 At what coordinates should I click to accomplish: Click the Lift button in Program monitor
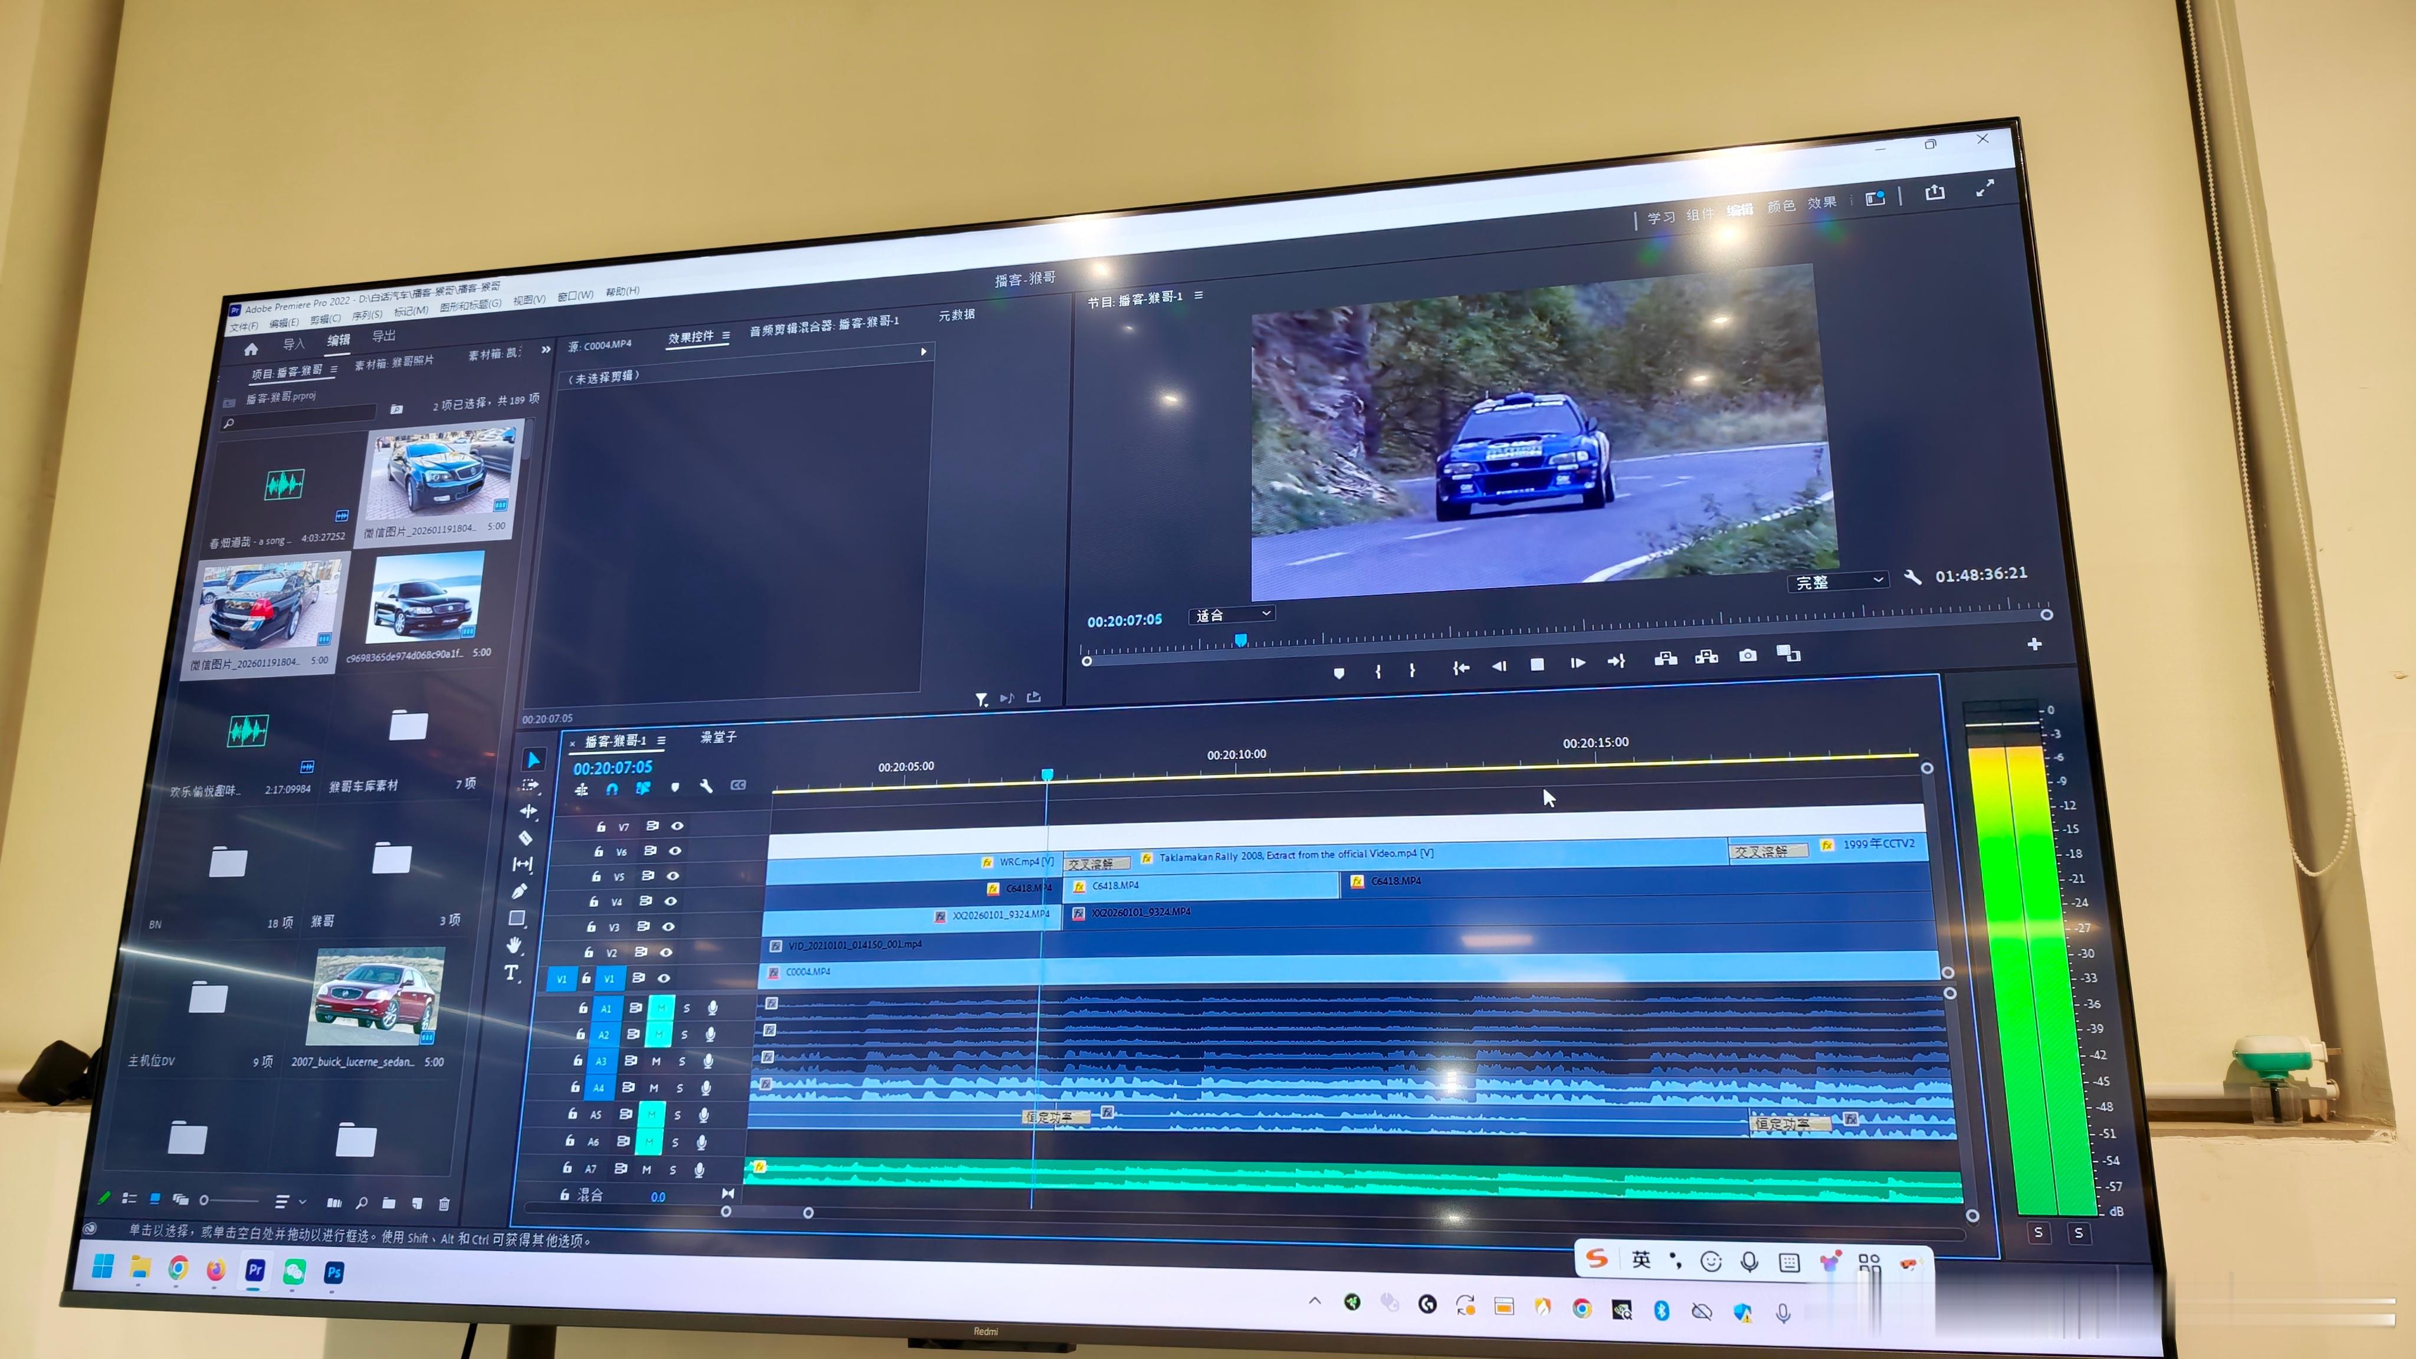1666,658
